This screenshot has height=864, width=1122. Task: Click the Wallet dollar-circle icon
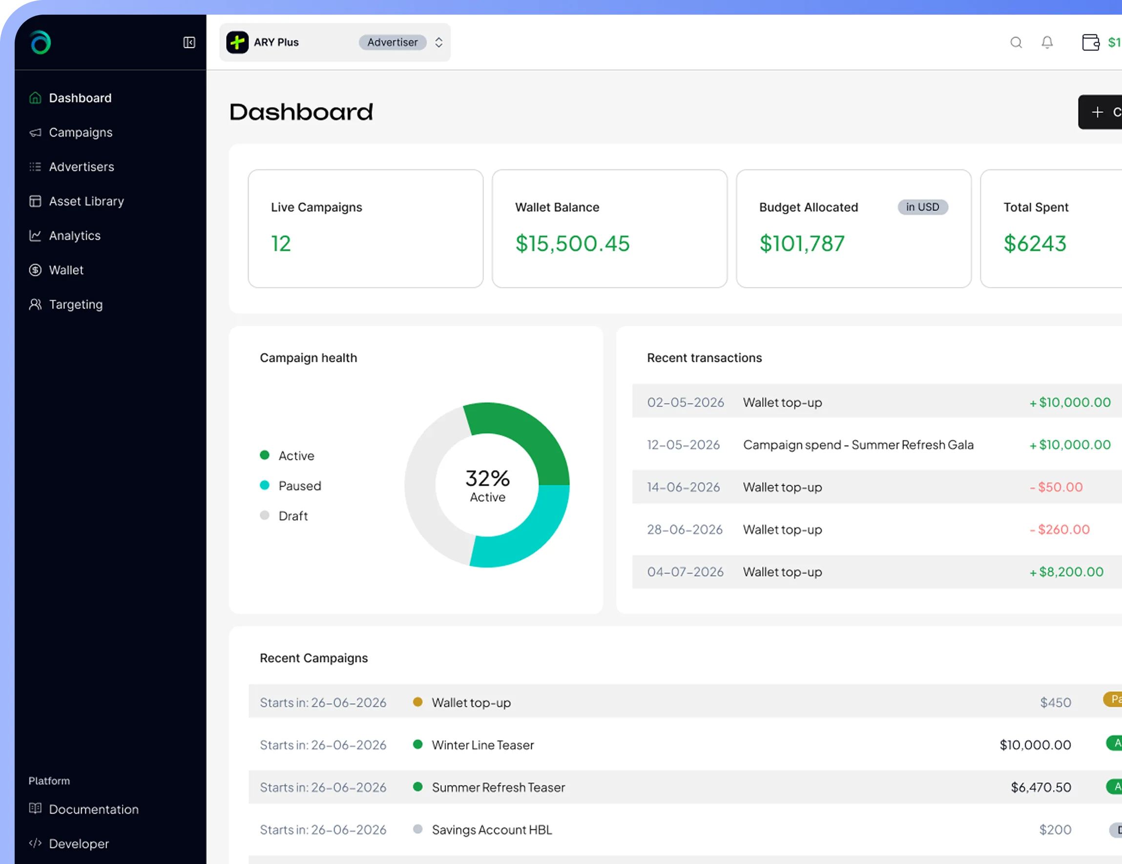tap(35, 269)
